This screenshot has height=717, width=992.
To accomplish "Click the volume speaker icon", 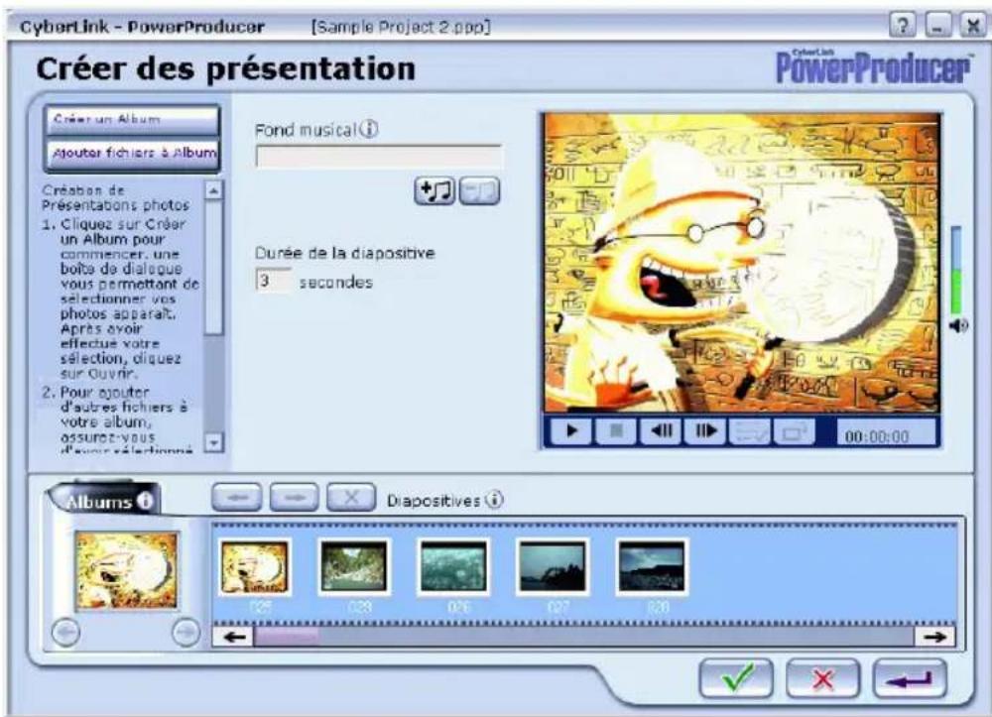I will pos(958,325).
